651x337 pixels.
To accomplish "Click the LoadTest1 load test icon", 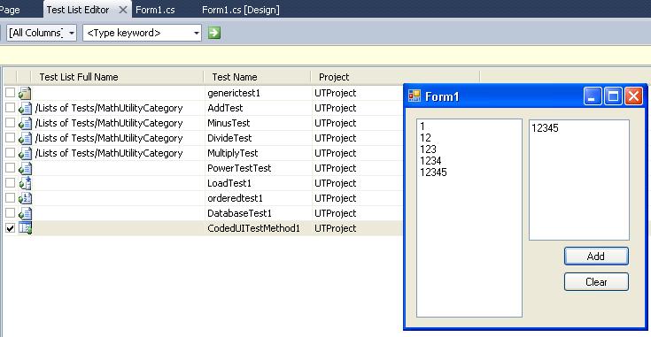I will click(x=25, y=183).
